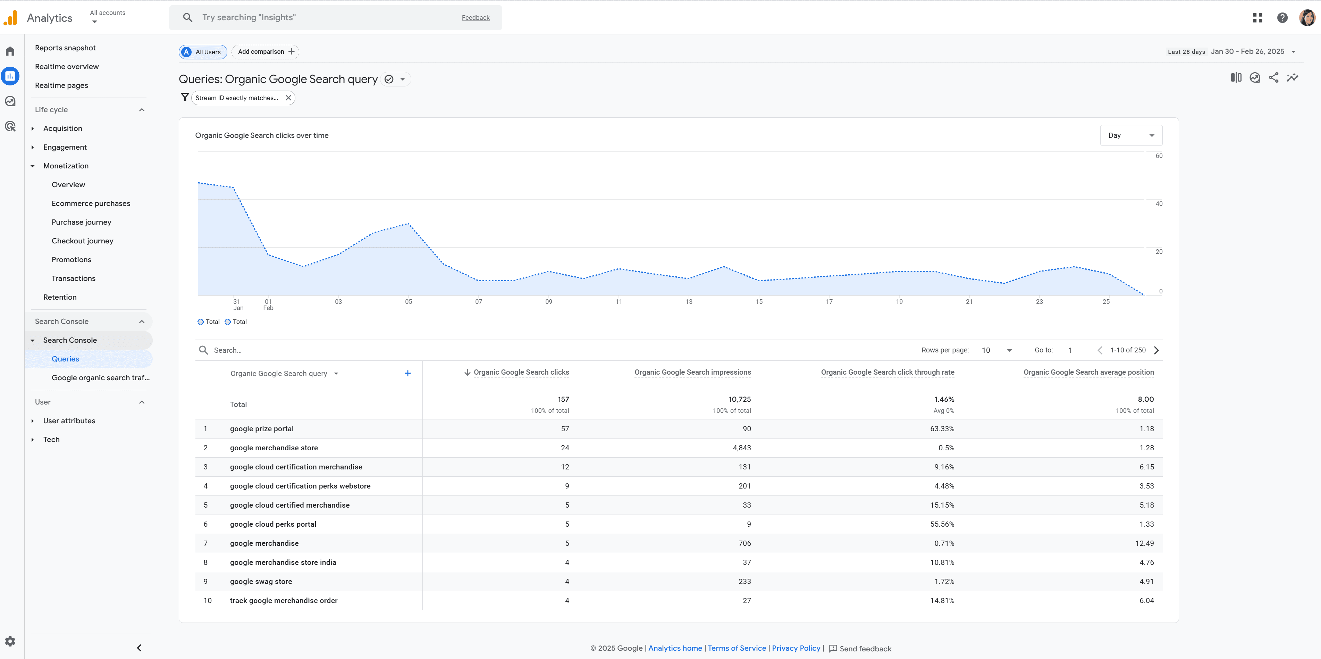Click the Share this report icon
The width and height of the screenshot is (1321, 659).
pos(1273,77)
